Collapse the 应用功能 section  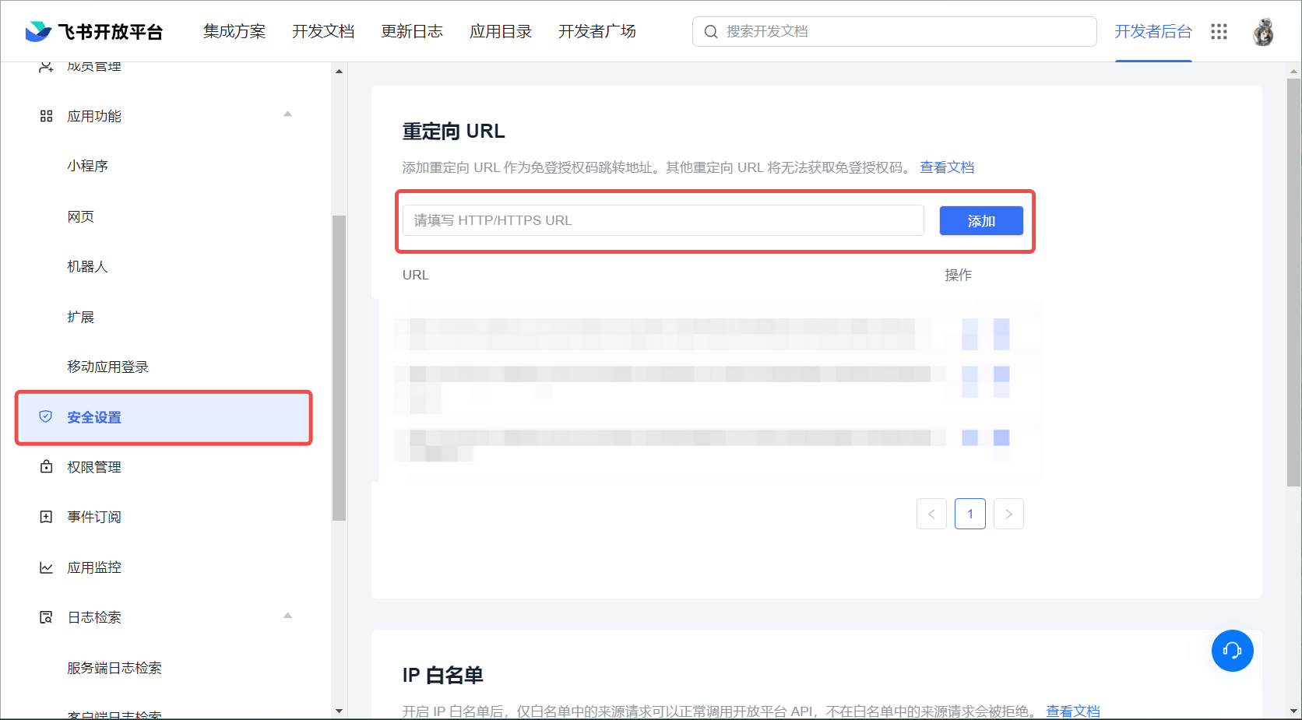[287, 114]
